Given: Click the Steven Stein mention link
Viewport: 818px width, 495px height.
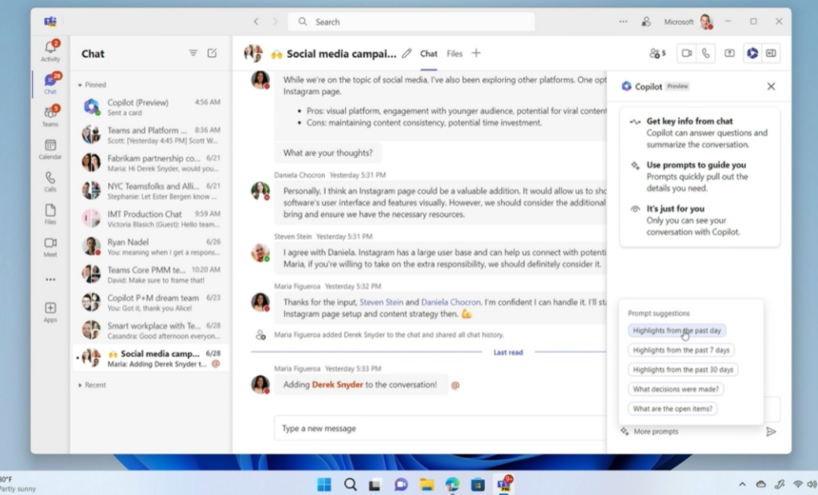Looking at the screenshot, I should tap(381, 302).
